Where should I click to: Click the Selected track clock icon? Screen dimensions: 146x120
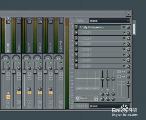click(61, 102)
